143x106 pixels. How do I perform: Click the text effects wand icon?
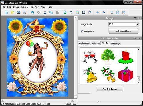tap(111, 13)
